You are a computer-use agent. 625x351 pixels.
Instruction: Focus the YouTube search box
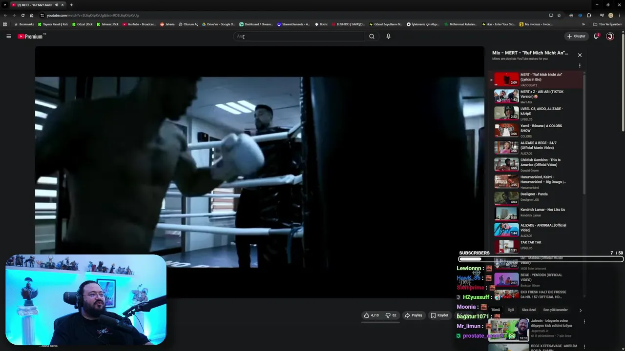point(299,36)
